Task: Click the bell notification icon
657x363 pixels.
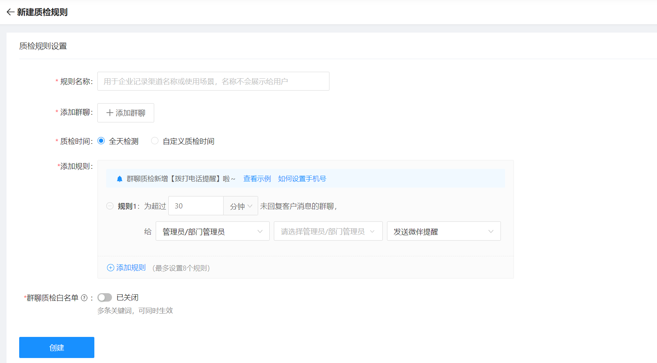Action: 120,179
